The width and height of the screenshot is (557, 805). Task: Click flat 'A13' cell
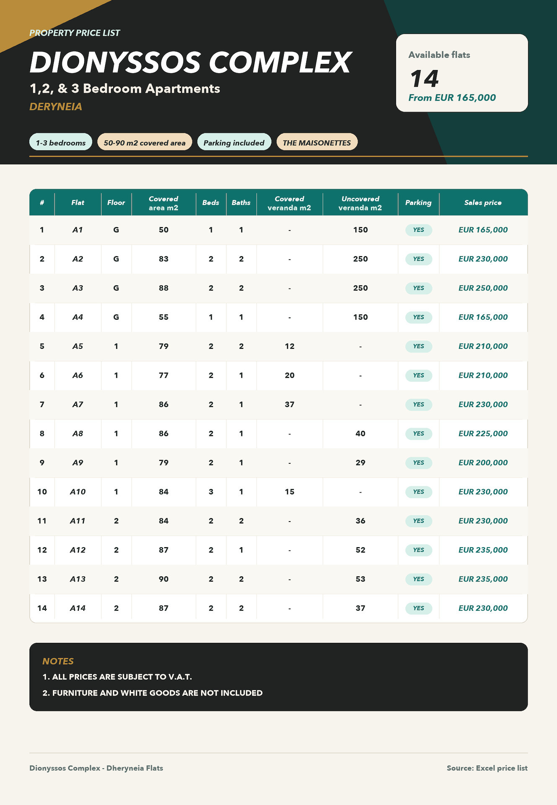(x=78, y=579)
